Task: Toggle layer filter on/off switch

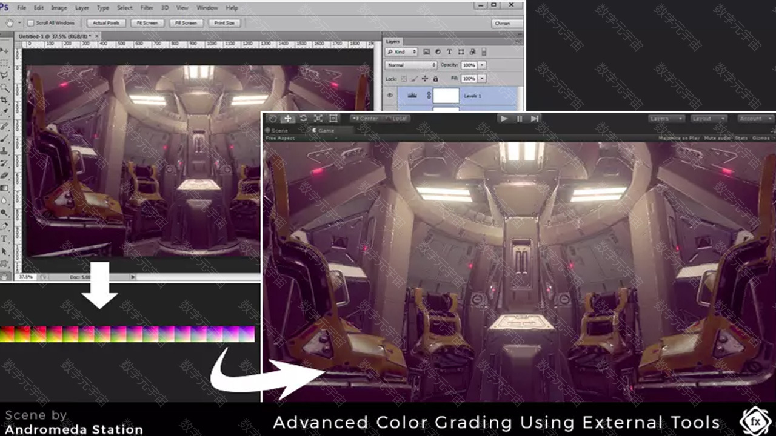Action: pyautogui.click(x=484, y=51)
